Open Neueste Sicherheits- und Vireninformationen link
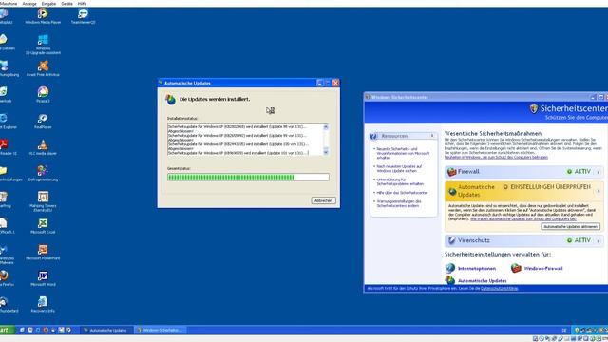The height and width of the screenshot is (342, 608). pos(403,153)
